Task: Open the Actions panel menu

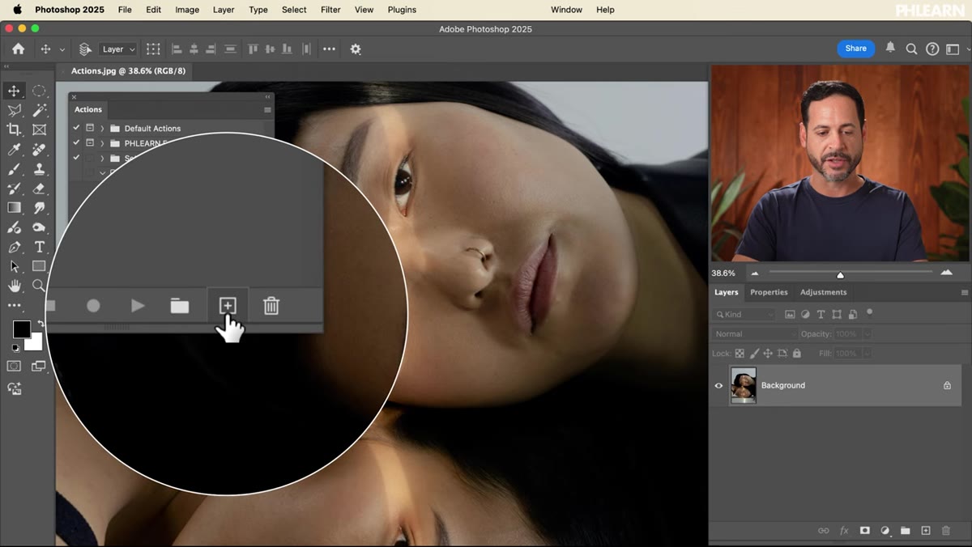Action: point(267,110)
